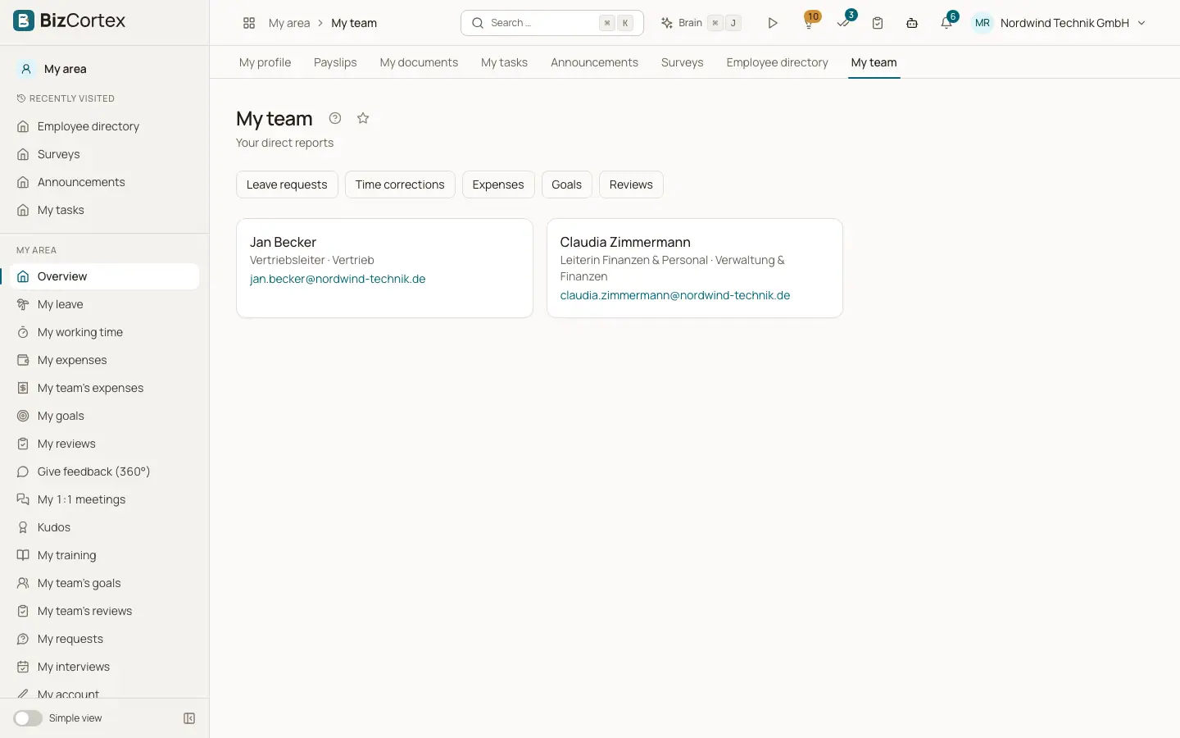The image size is (1180, 738).
Task: Open the lightbulb tips icon with badge 10
Action: tap(810, 22)
